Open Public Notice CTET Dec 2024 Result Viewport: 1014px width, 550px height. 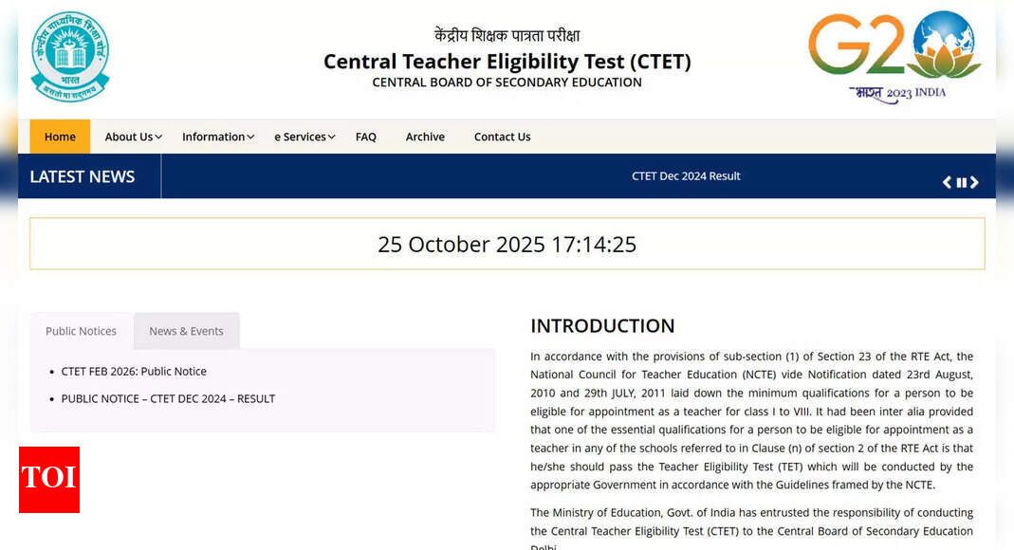tap(168, 398)
